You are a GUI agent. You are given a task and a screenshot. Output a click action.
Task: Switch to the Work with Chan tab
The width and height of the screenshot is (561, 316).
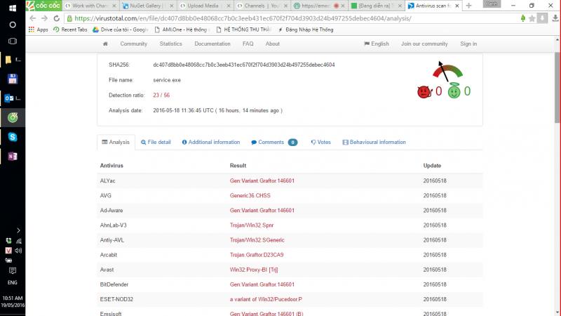coord(90,6)
